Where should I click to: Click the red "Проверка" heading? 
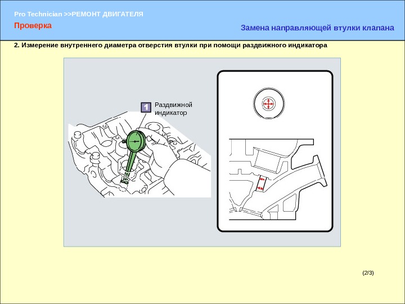coord(33,25)
